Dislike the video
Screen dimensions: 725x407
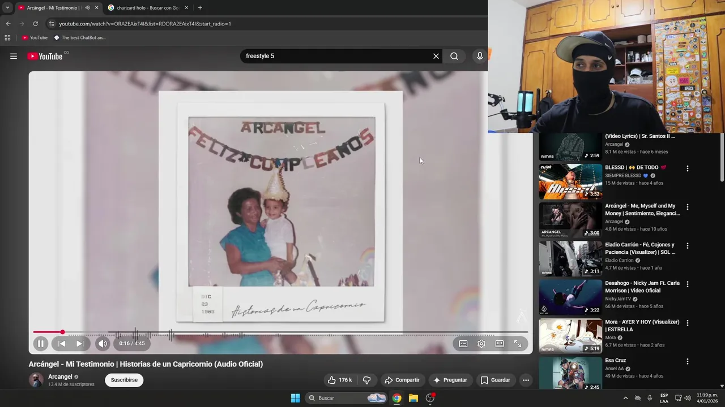click(x=366, y=380)
